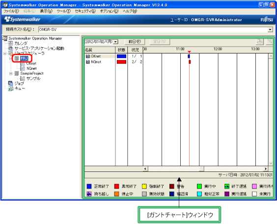Click the horizontal scrollbar thumb

point(201,168)
